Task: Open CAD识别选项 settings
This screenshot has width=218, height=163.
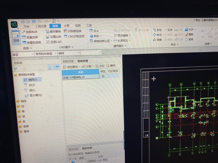Action: 74,36
